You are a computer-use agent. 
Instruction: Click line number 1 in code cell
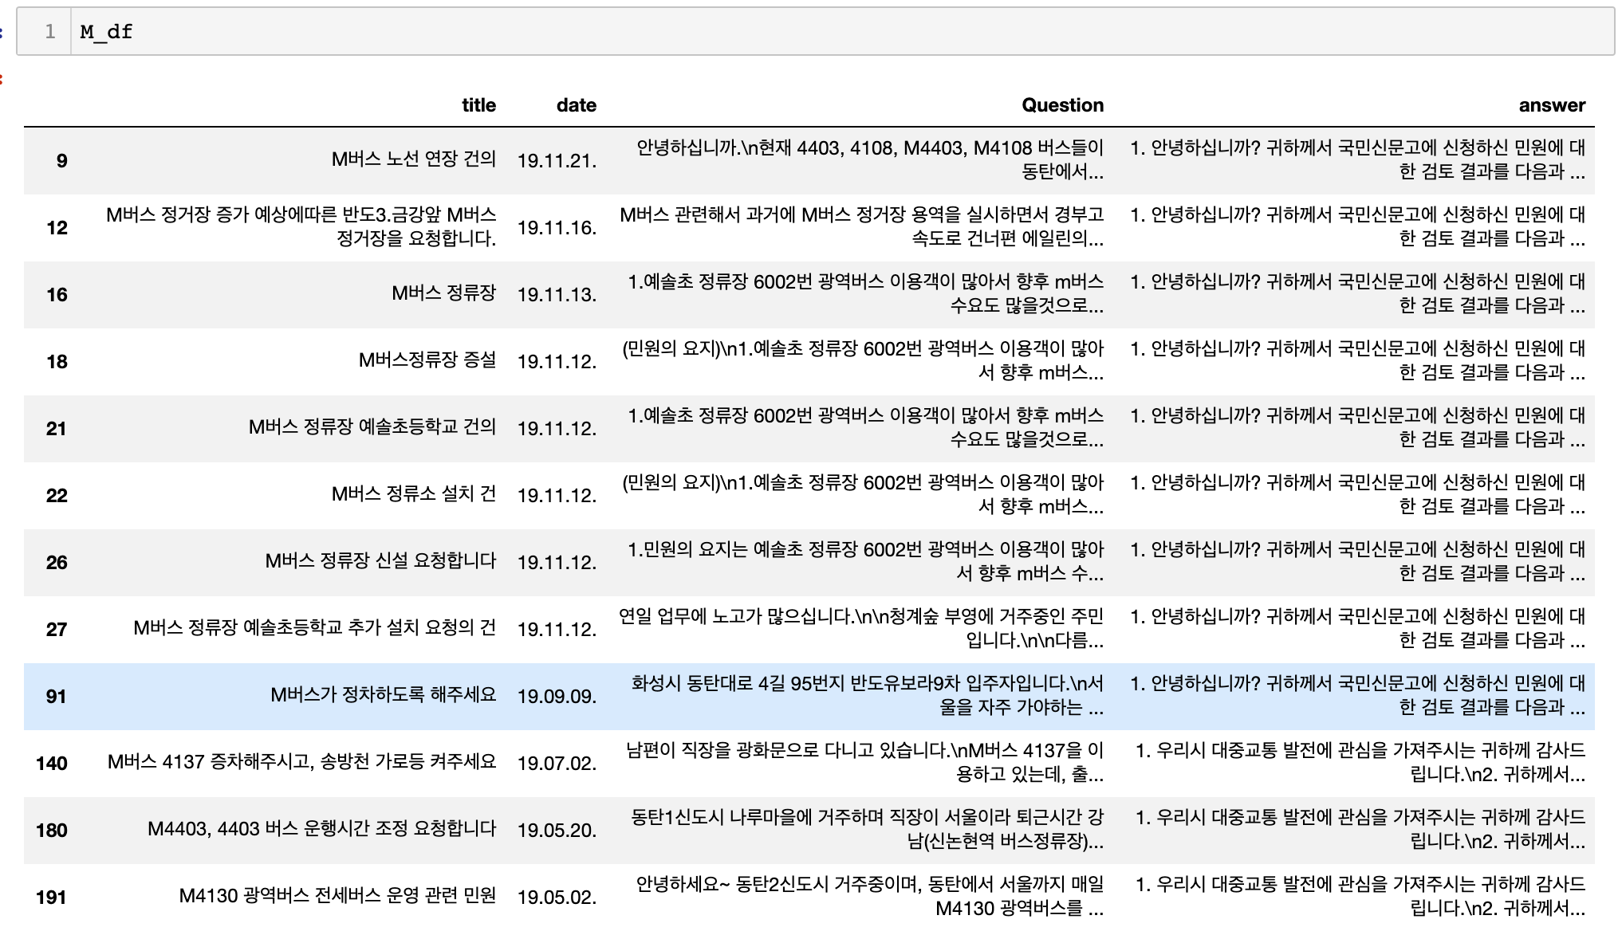[49, 32]
